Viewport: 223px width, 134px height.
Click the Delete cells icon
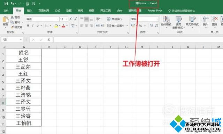215,19
